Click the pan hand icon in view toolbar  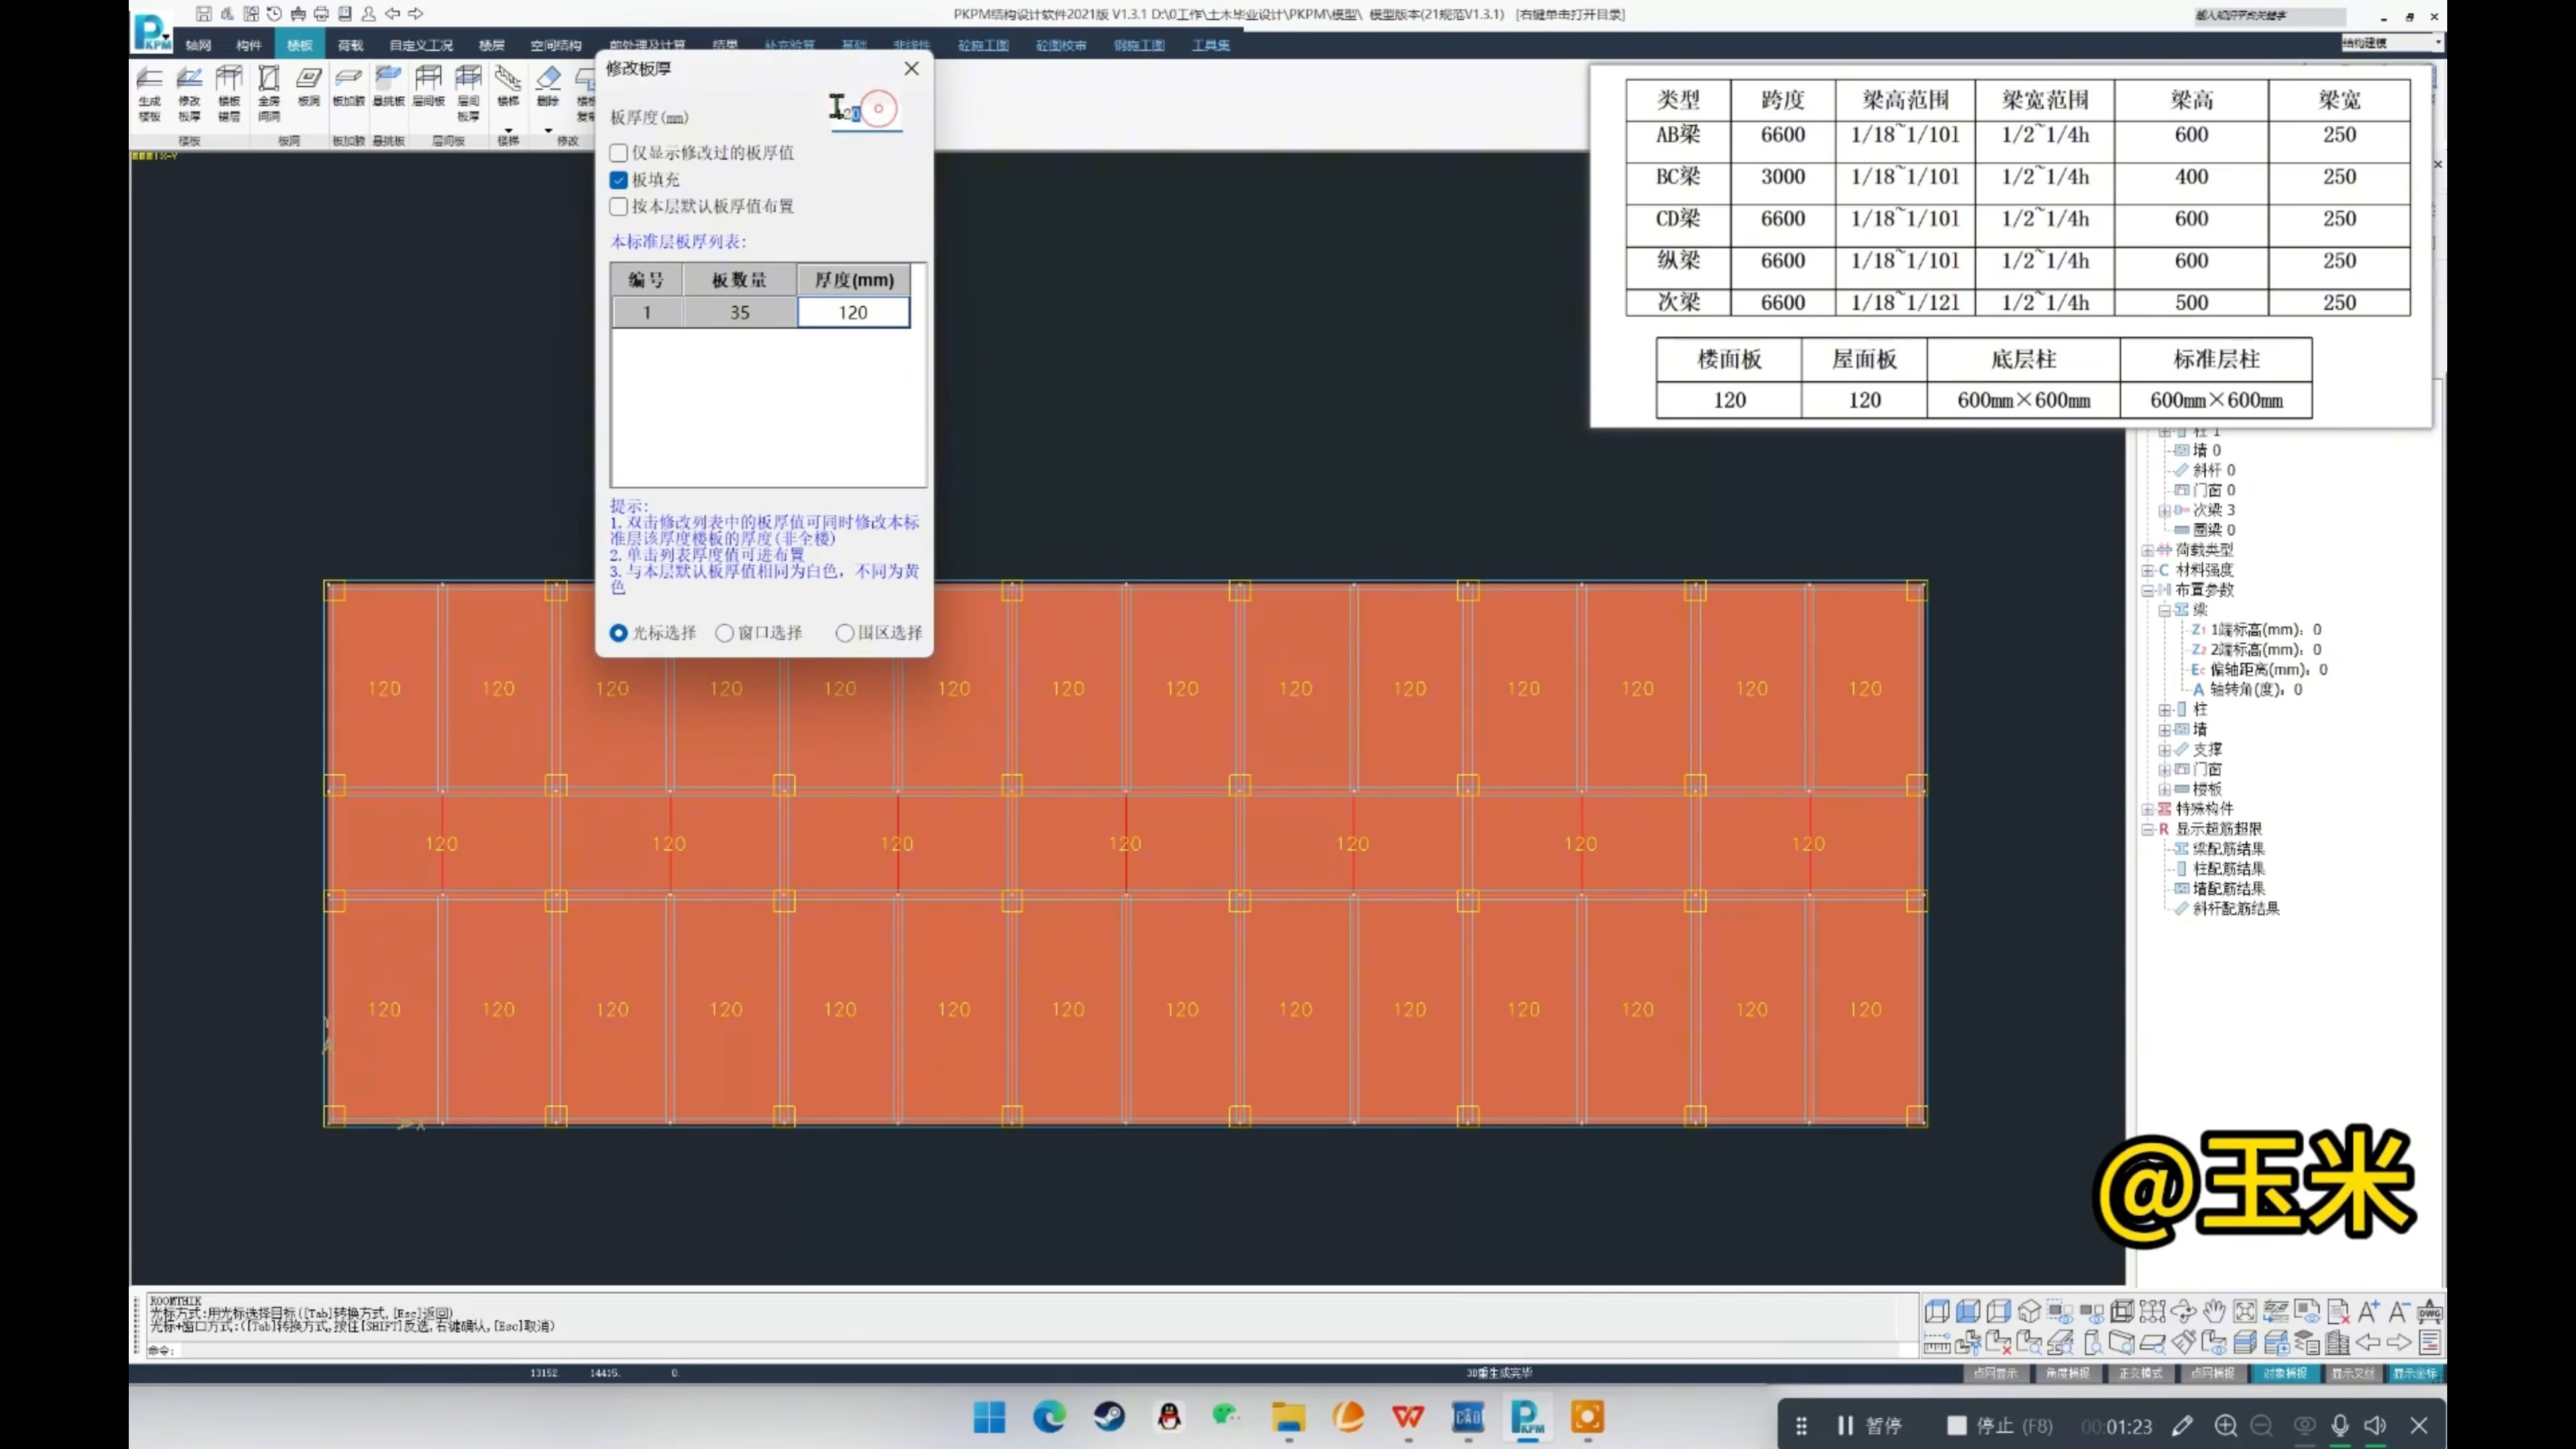[x=2214, y=1311]
